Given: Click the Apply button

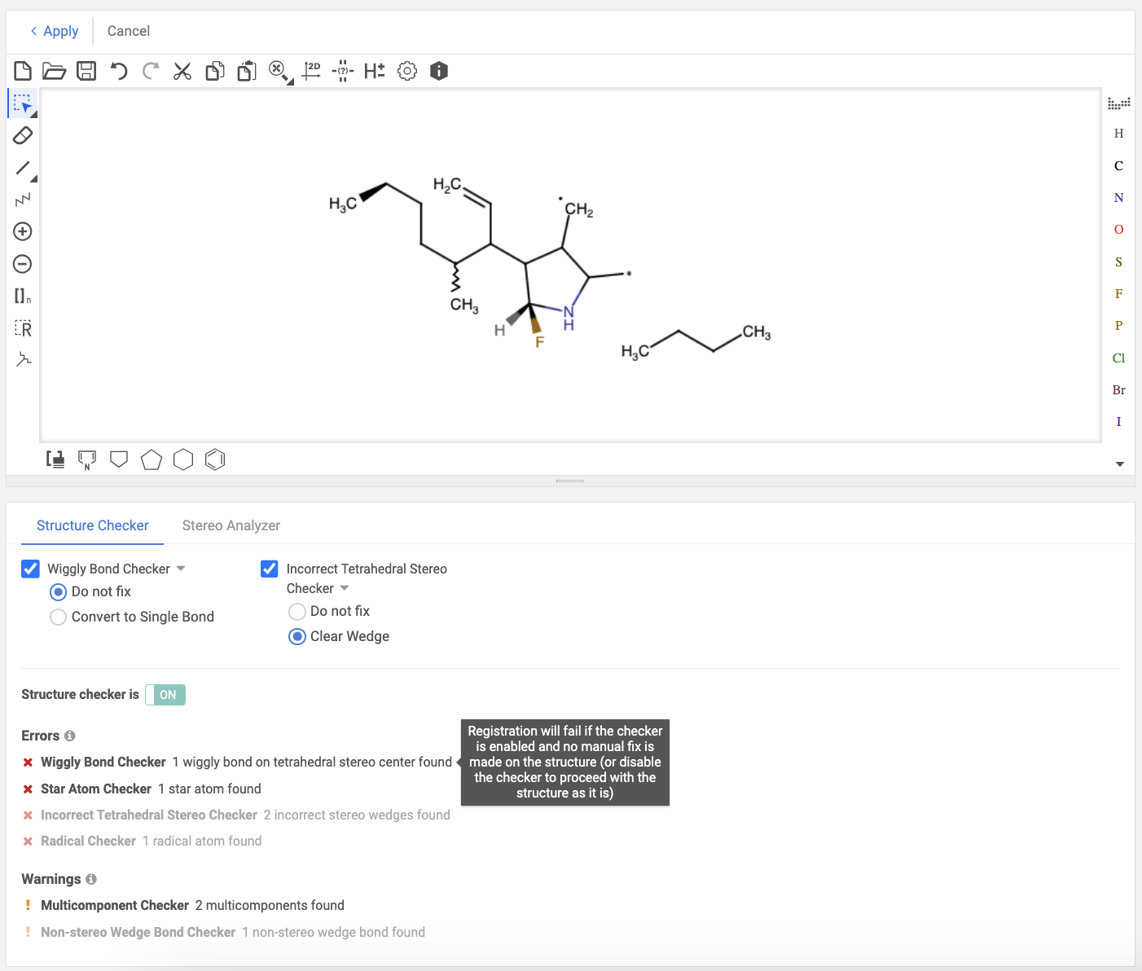Looking at the screenshot, I should 55,31.
